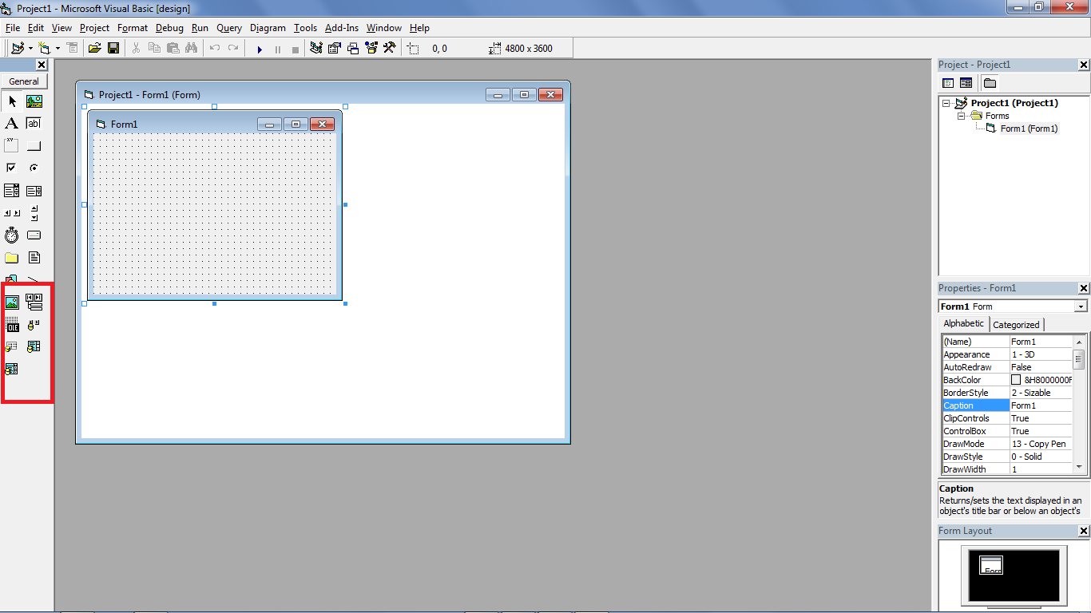Viewport: 1091px width, 613px height.
Task: Select the Image control tool
Action: click(12, 303)
